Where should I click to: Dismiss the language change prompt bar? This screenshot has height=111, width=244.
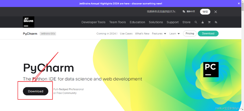click(216, 12)
